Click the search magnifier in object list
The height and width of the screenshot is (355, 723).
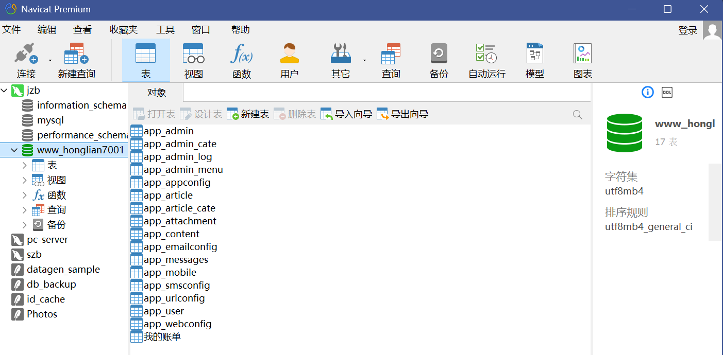[578, 114]
